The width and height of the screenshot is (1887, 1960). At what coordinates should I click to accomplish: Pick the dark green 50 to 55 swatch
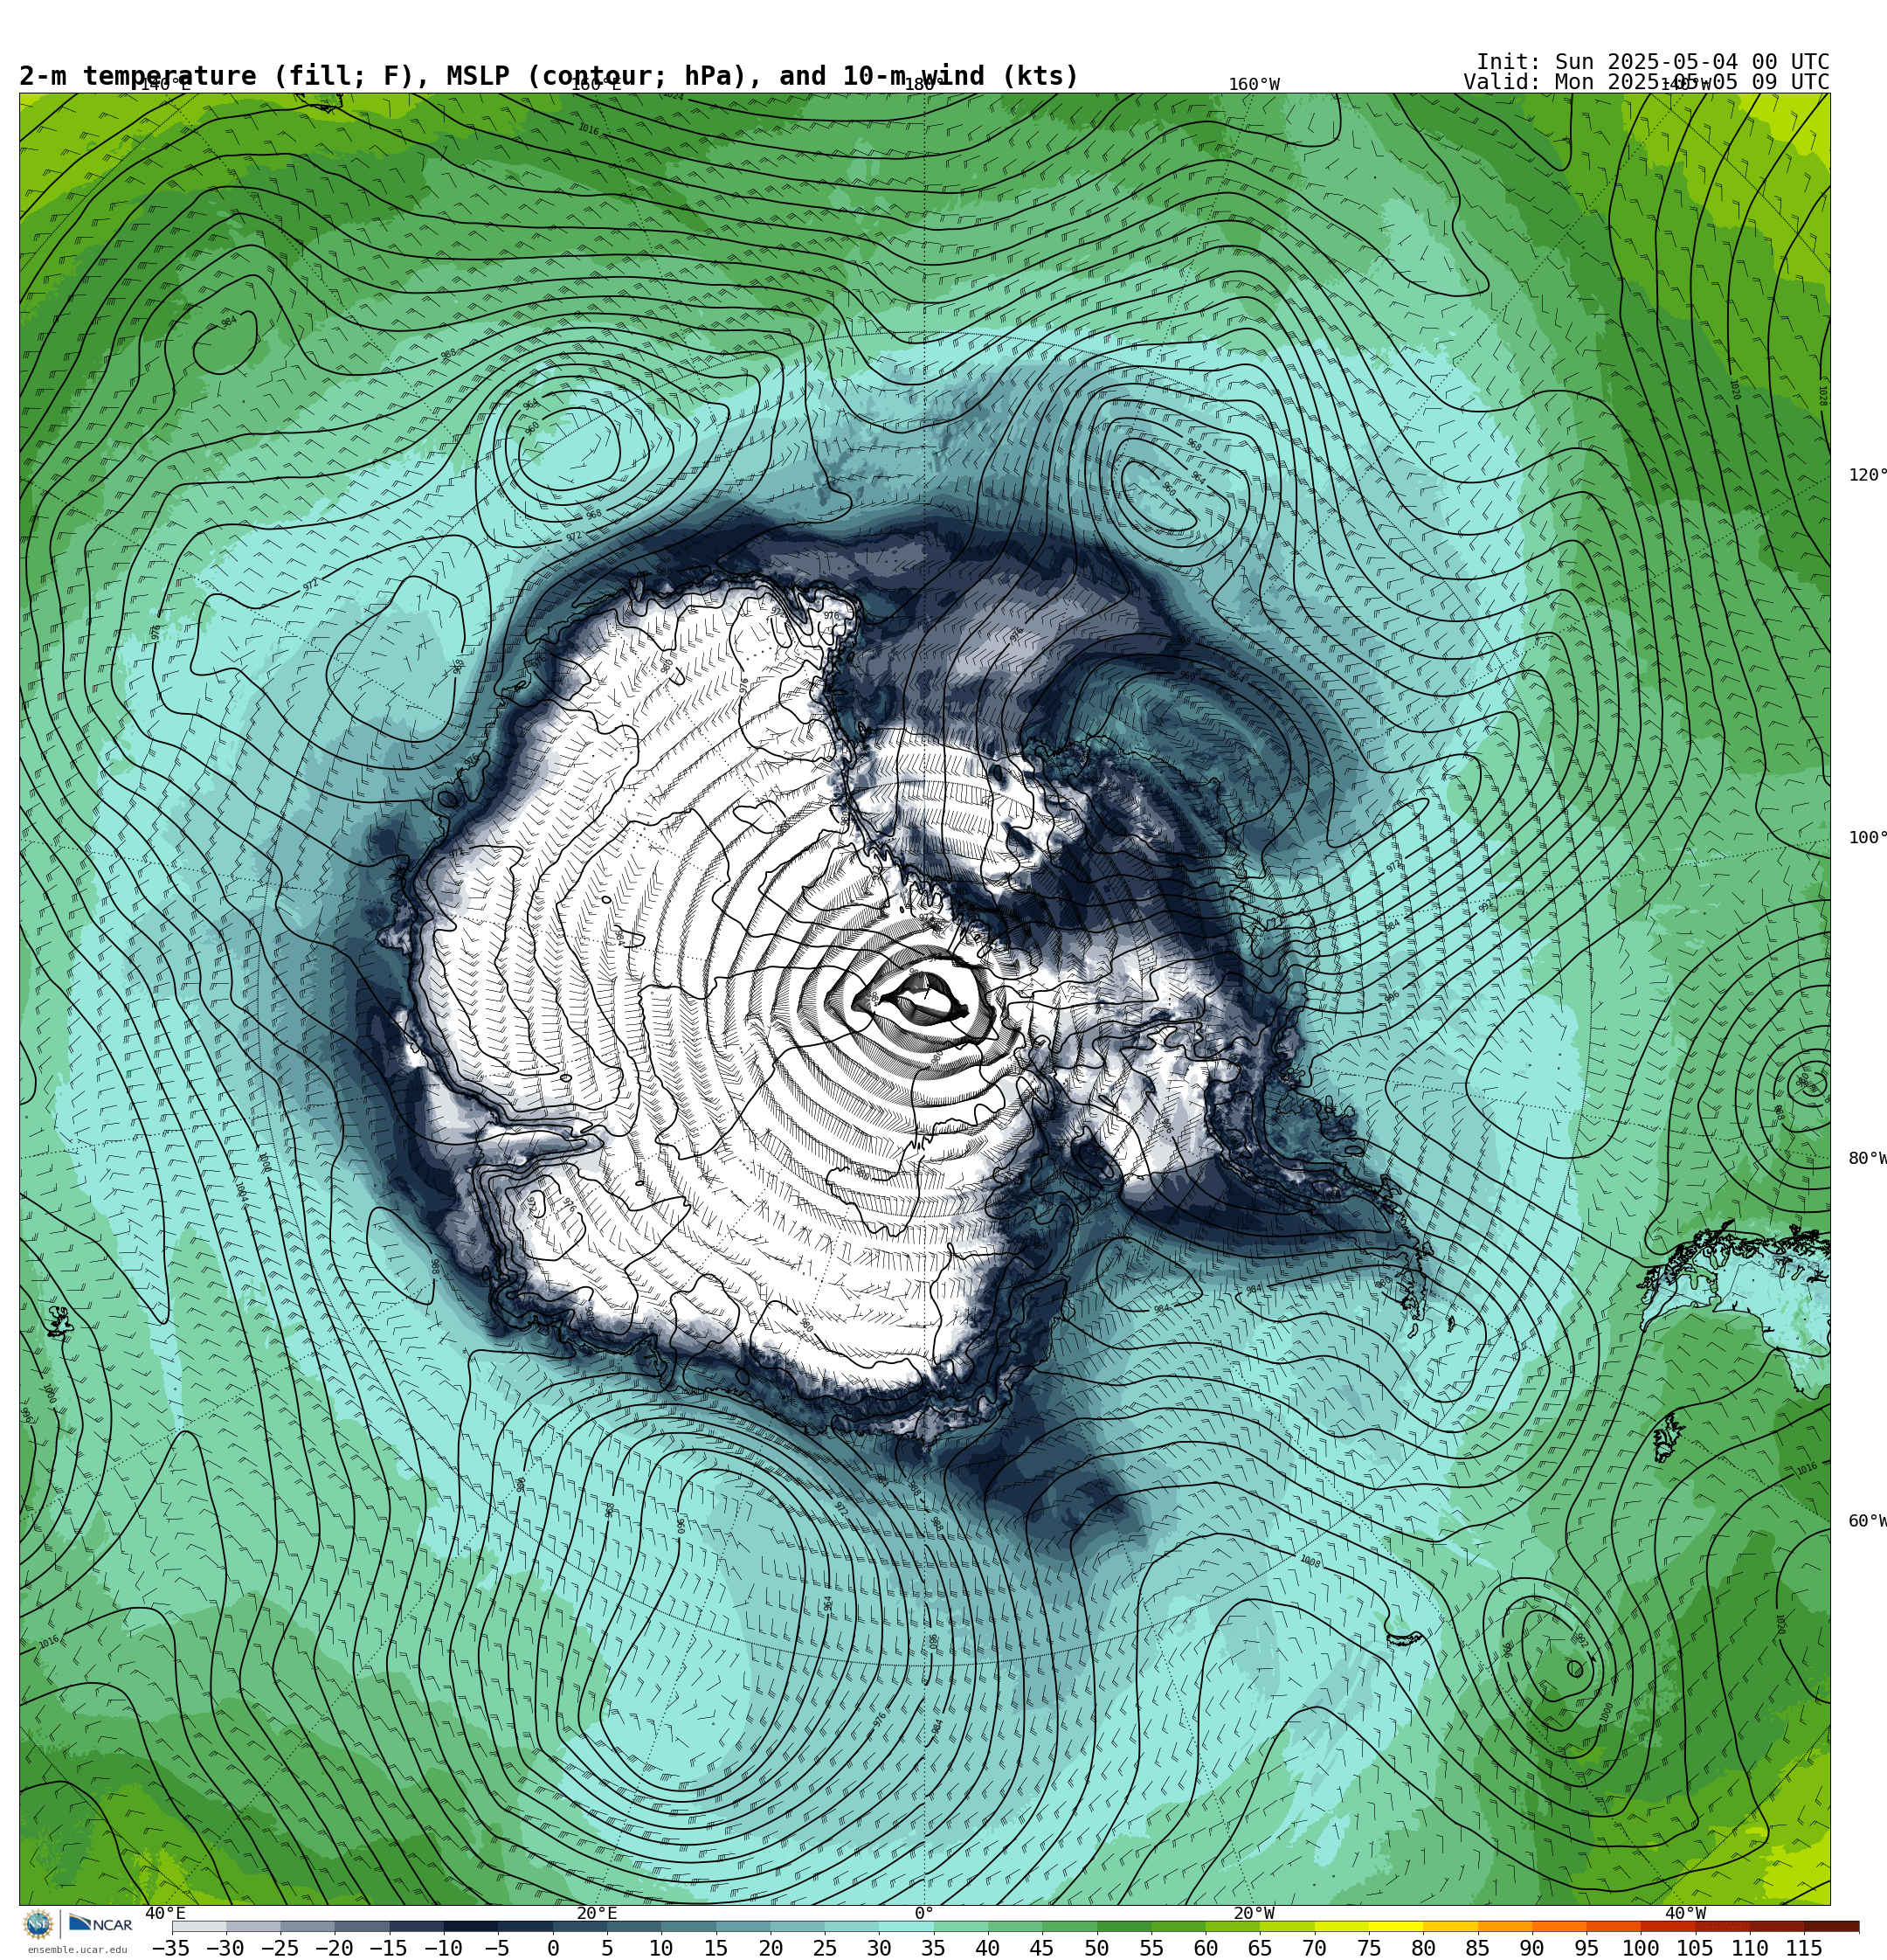[x=1123, y=1926]
